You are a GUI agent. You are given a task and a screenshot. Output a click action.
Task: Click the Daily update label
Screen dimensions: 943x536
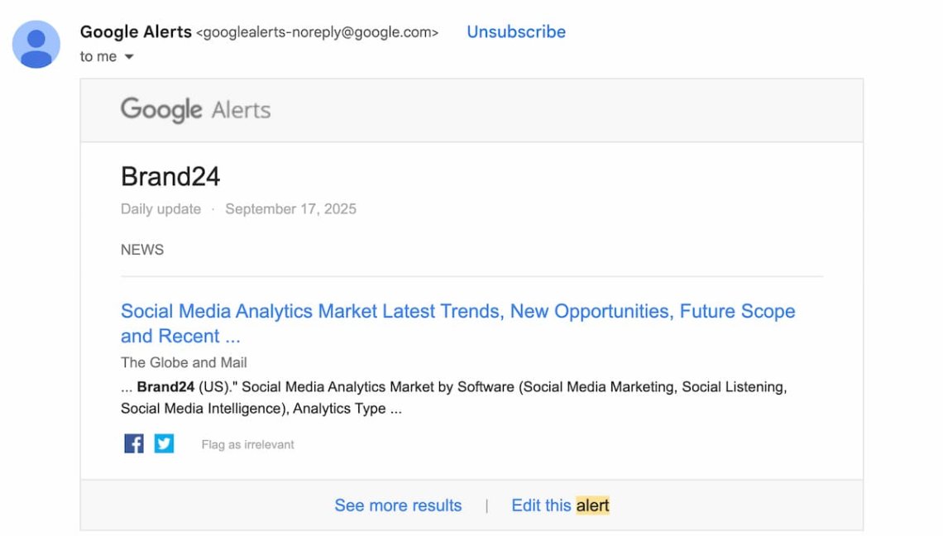click(x=160, y=209)
